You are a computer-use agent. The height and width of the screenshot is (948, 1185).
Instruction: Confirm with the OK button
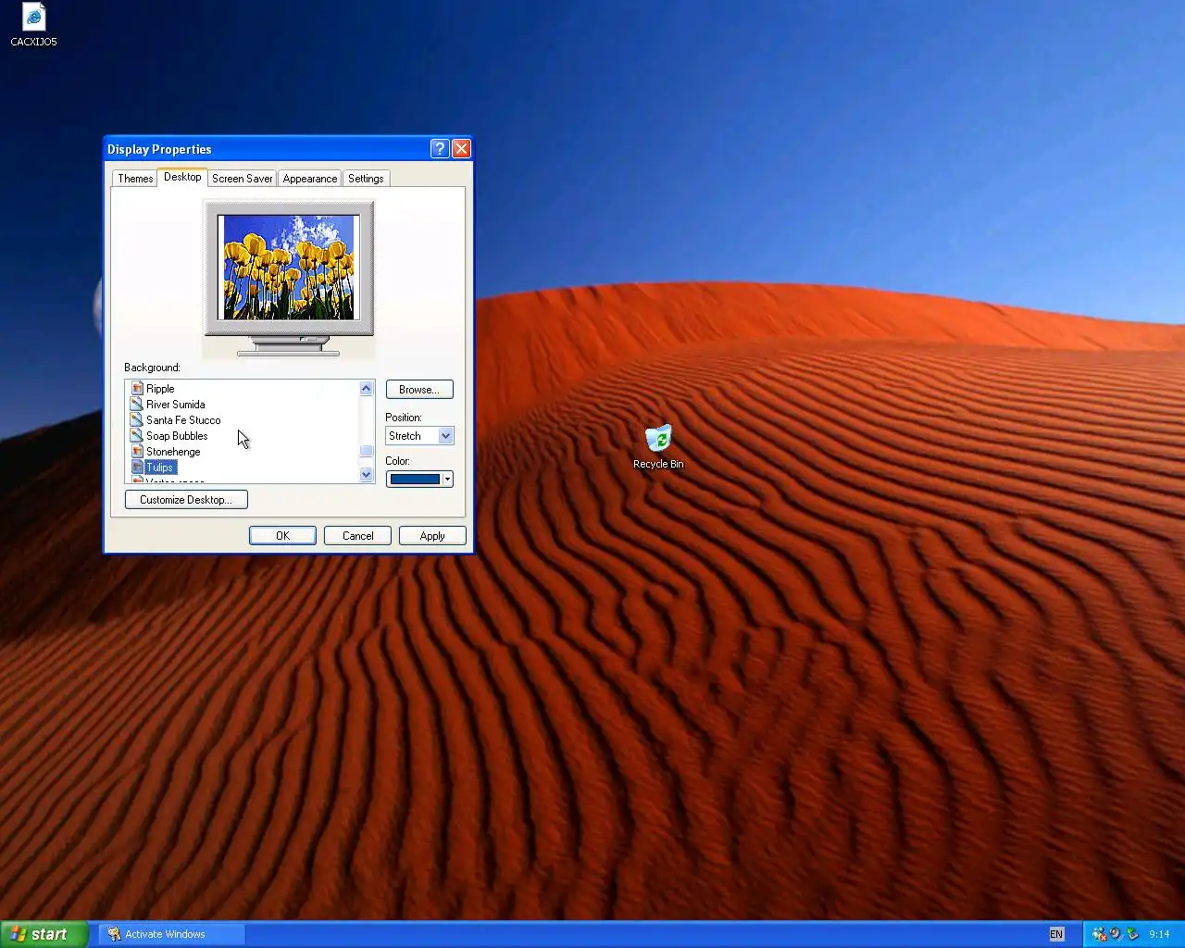[282, 536]
